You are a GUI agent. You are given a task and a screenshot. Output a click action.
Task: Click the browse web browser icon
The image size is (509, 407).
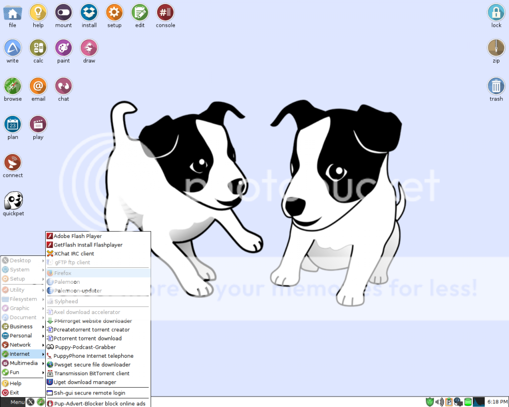[x=13, y=86]
